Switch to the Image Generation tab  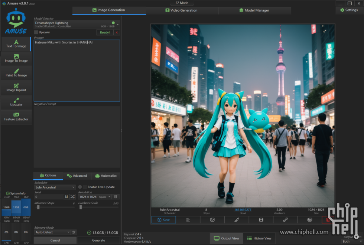pos(109,10)
